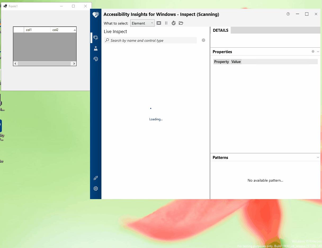Load a saved file via folder icon

[x=181, y=23]
